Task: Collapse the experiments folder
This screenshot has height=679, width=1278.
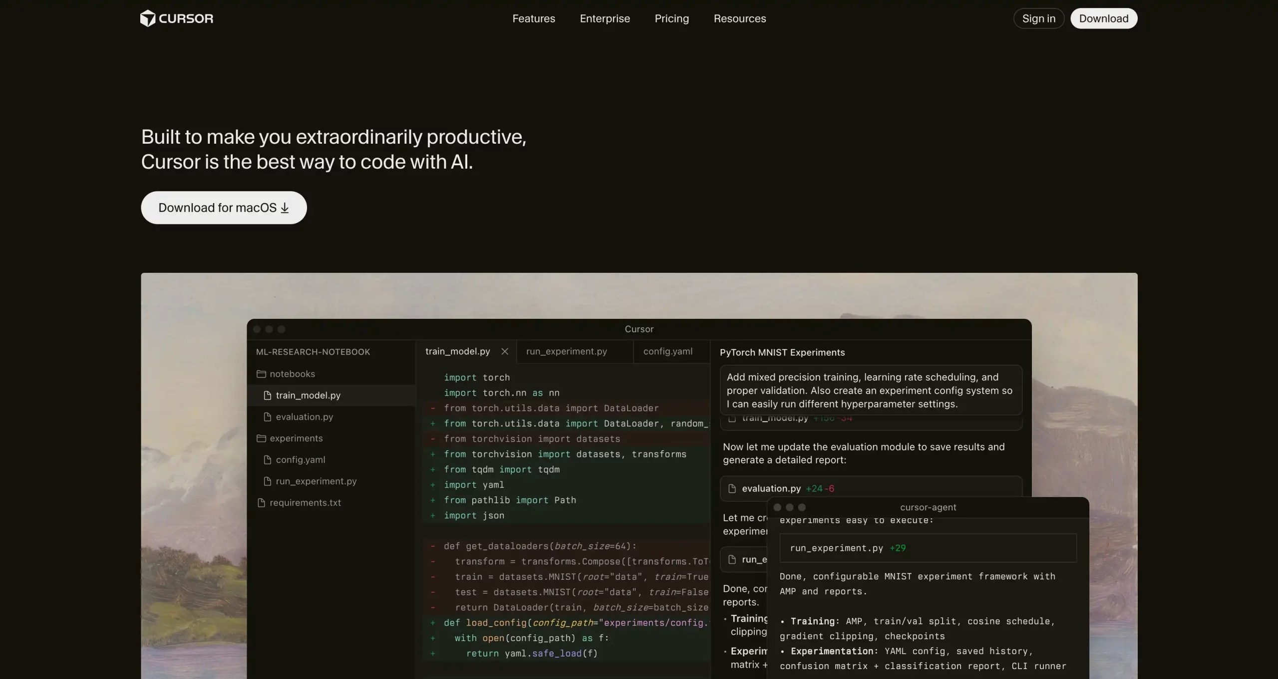Action: pyautogui.click(x=296, y=438)
